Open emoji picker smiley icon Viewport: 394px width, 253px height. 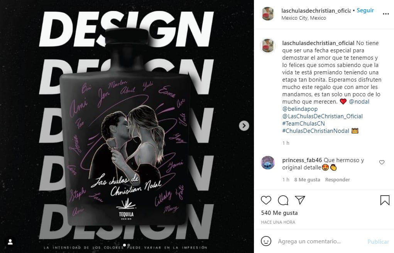point(266,241)
